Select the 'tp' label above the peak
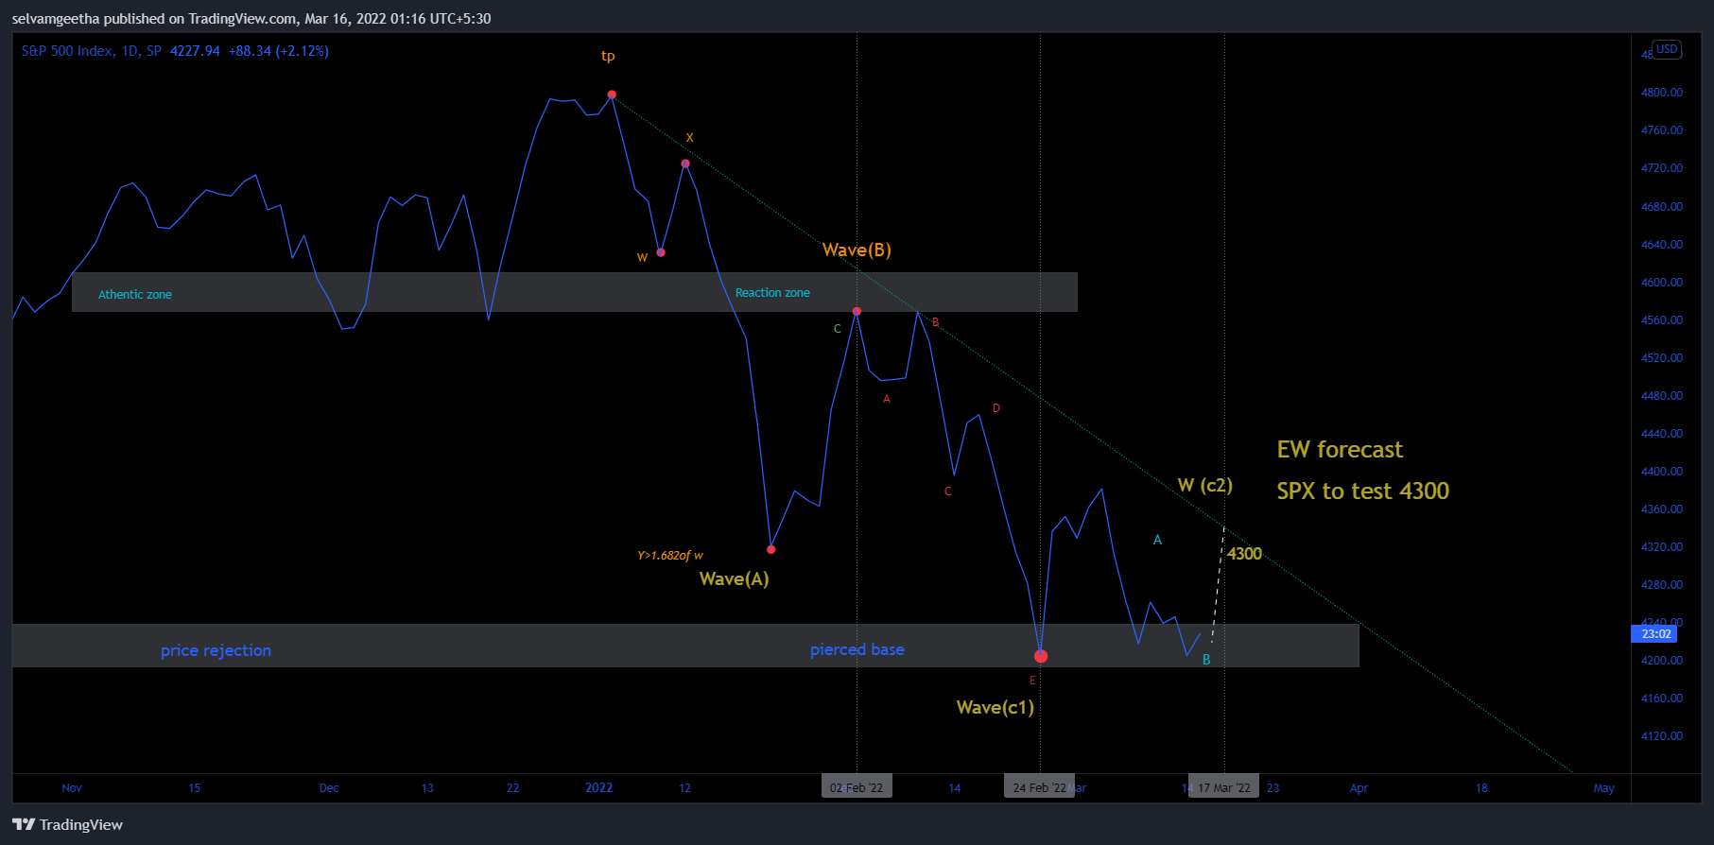The width and height of the screenshot is (1714, 845). click(x=608, y=56)
